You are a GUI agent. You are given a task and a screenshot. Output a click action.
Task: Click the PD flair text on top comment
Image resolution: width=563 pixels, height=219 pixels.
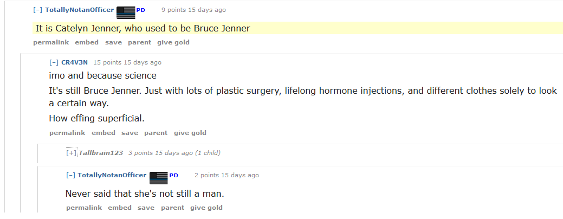(140, 10)
